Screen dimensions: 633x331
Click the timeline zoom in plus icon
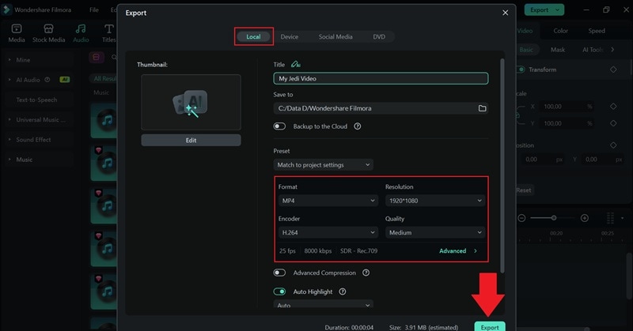[584, 218]
